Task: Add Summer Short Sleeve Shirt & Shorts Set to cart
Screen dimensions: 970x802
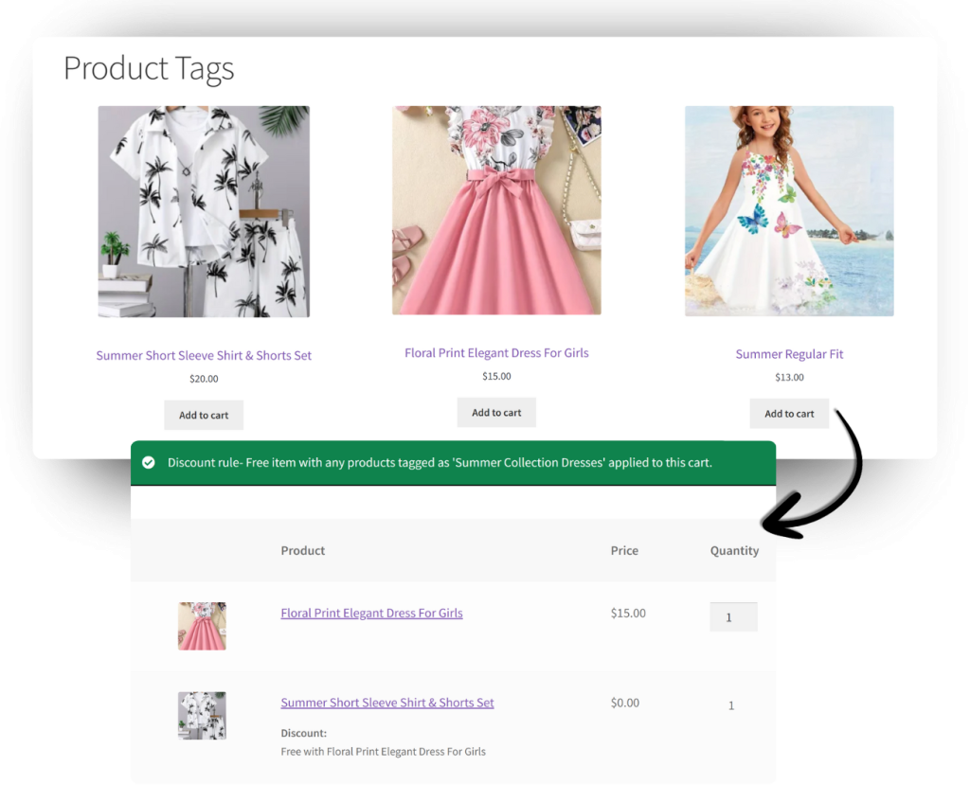Action: pos(203,415)
